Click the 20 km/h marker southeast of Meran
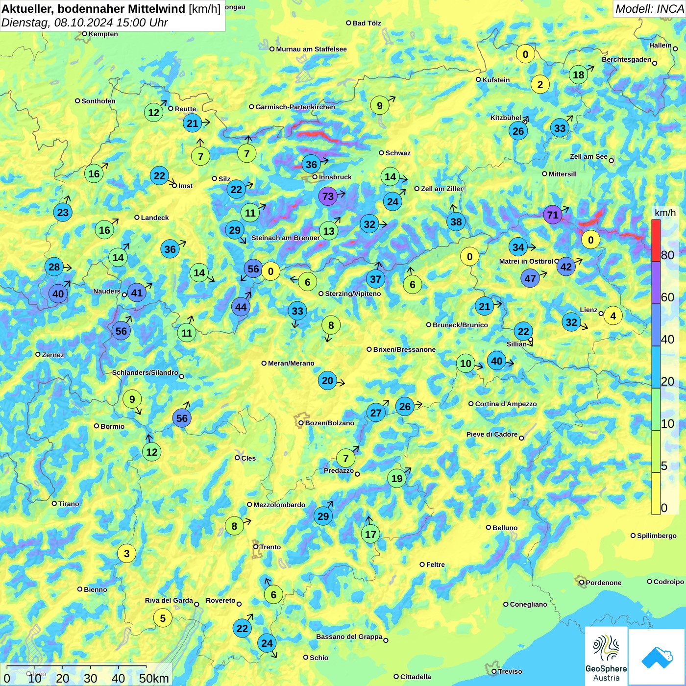This screenshot has width=686, height=686. pyautogui.click(x=327, y=381)
